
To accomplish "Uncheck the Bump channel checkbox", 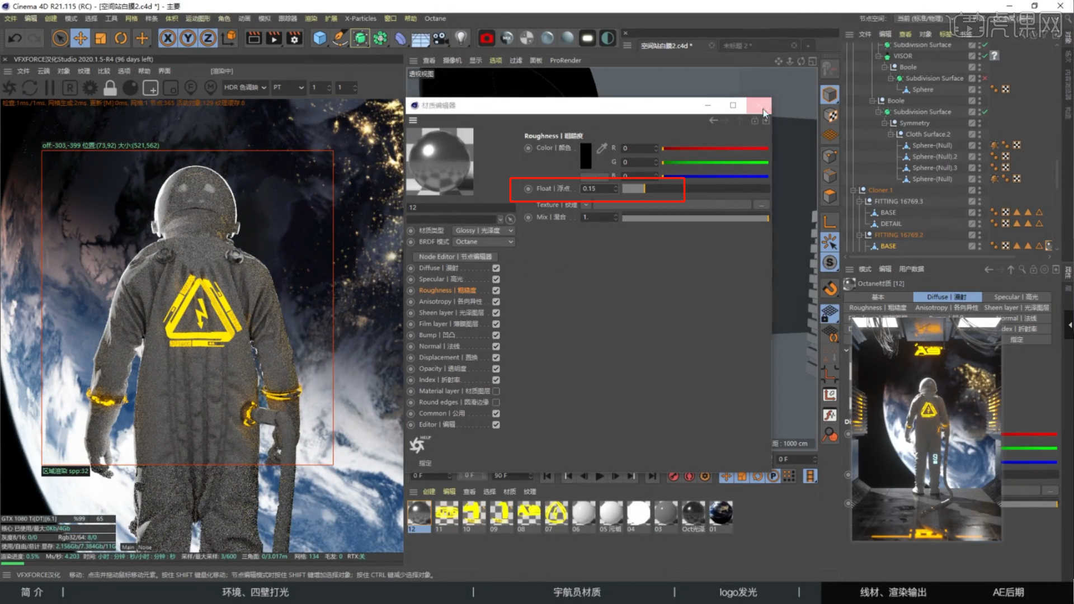I will coord(496,335).
